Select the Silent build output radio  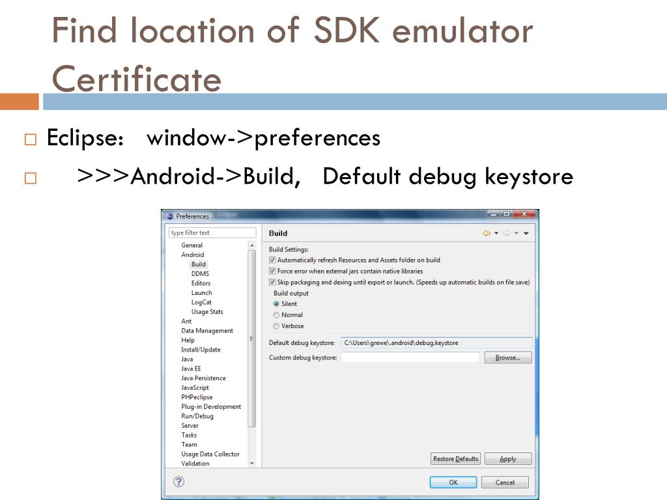pyautogui.click(x=276, y=303)
